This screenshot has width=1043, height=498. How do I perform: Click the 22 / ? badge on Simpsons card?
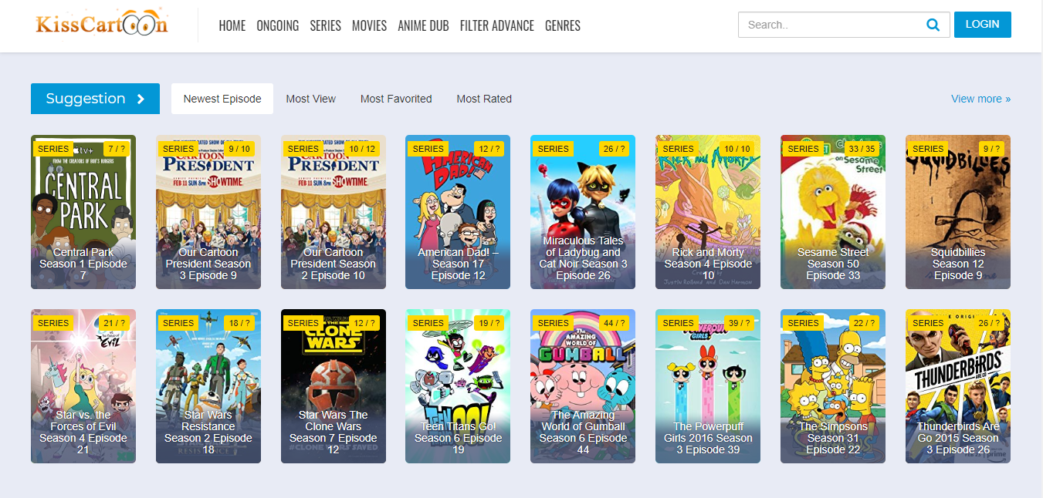click(x=865, y=323)
